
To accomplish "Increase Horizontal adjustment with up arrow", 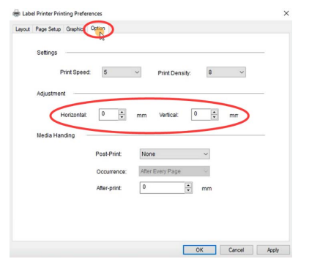I will [x=122, y=112].
